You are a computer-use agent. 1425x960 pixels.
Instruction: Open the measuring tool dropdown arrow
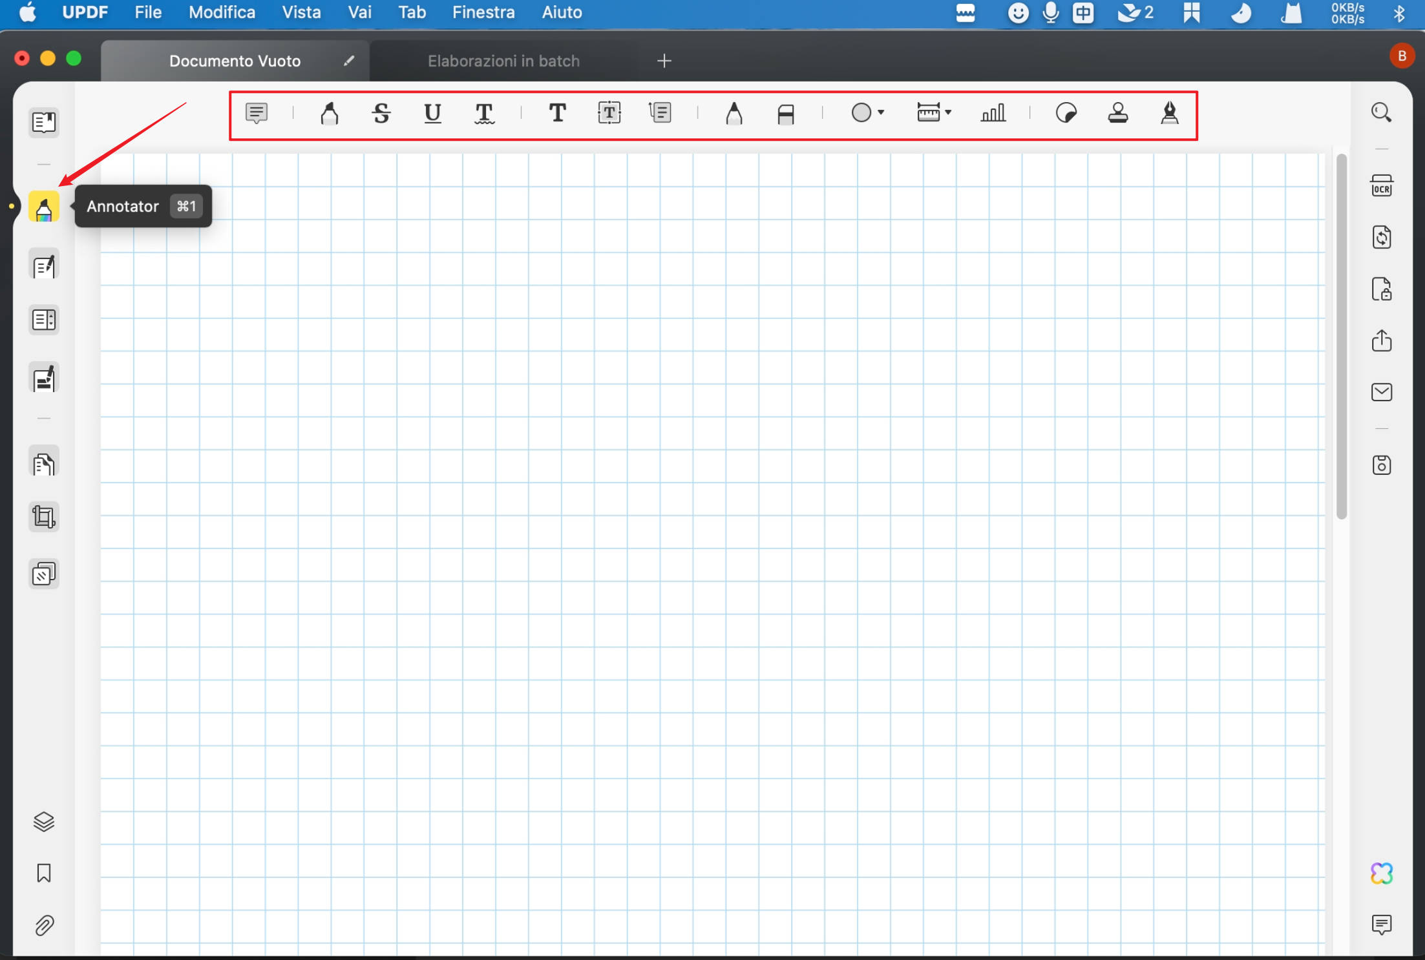pyautogui.click(x=948, y=113)
